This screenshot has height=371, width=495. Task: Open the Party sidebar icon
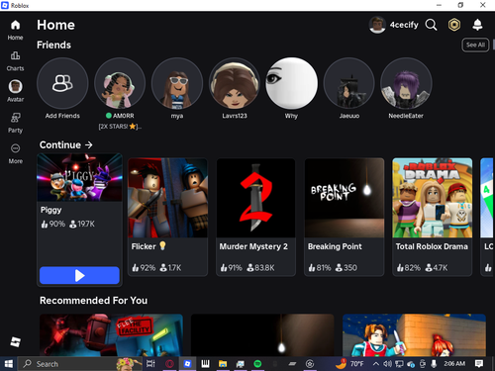click(x=15, y=118)
